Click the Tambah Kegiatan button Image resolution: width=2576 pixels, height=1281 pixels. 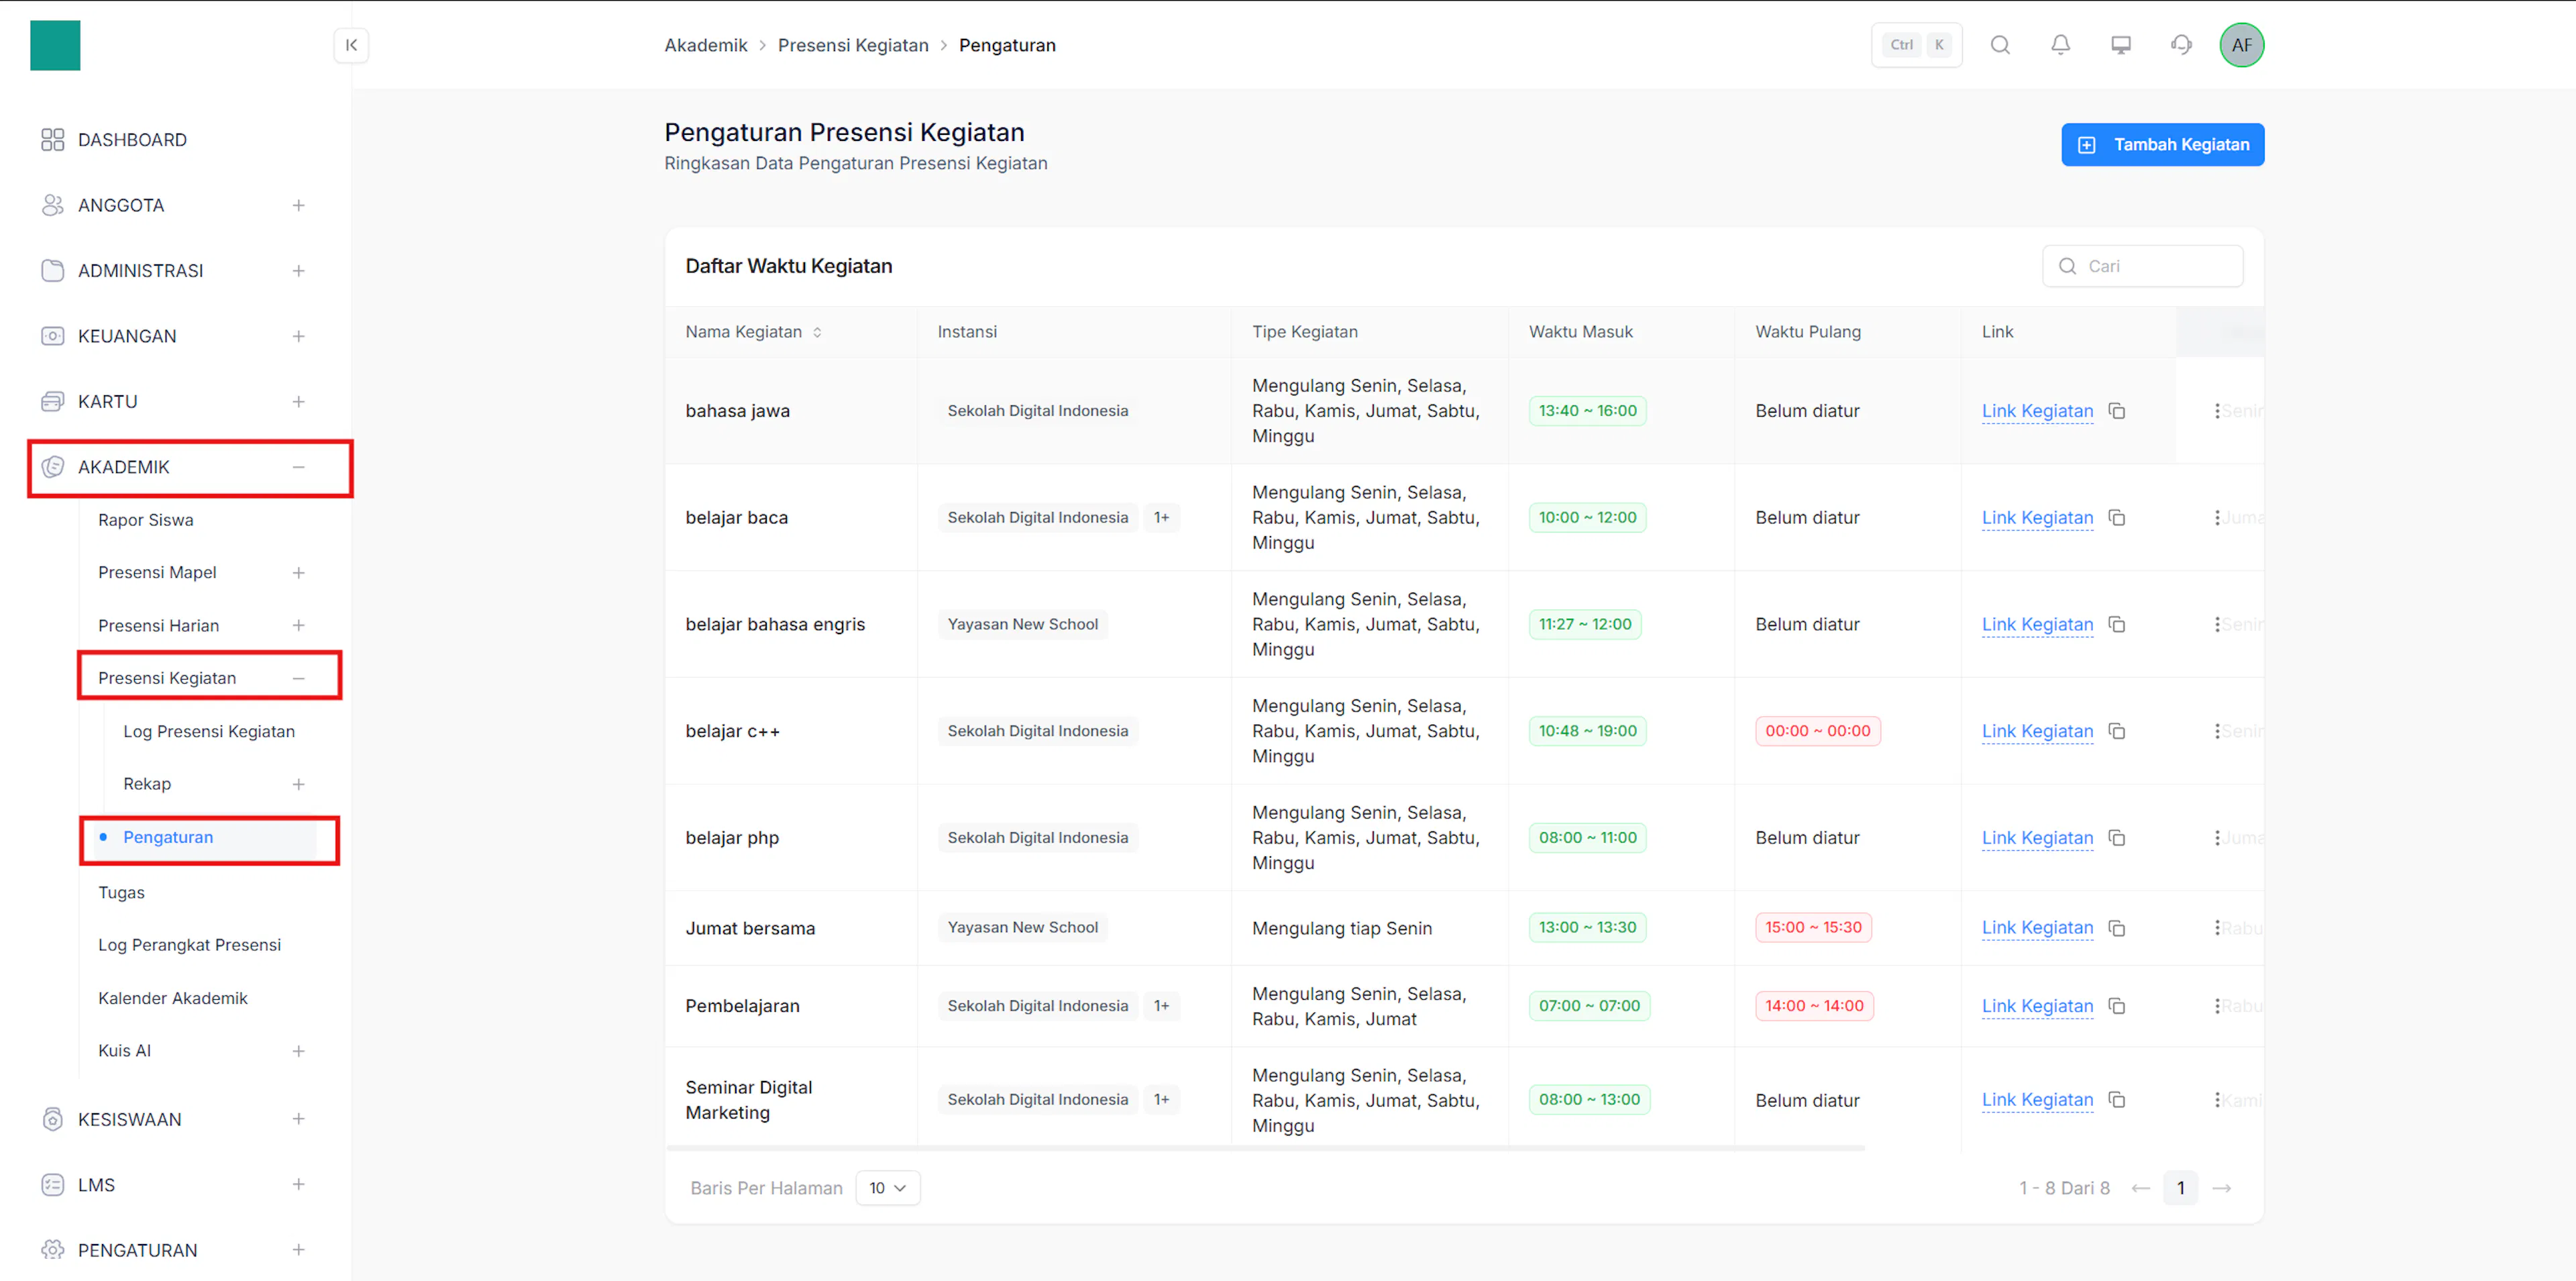point(2162,145)
